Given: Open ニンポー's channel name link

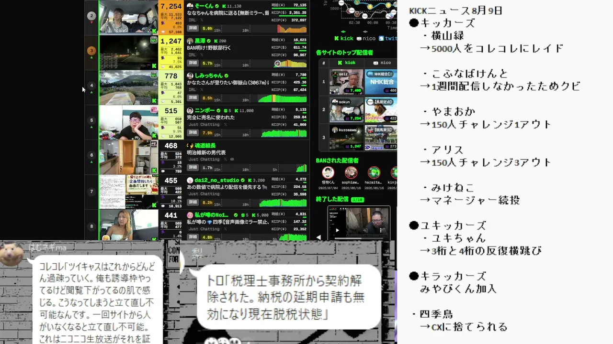Looking at the screenshot, I should pos(204,110).
